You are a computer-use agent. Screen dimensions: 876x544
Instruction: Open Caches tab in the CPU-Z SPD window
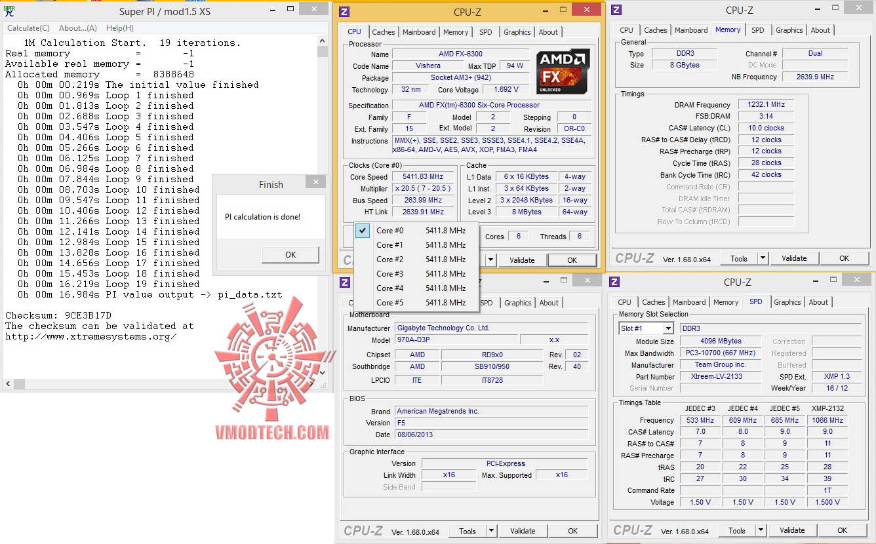click(654, 302)
